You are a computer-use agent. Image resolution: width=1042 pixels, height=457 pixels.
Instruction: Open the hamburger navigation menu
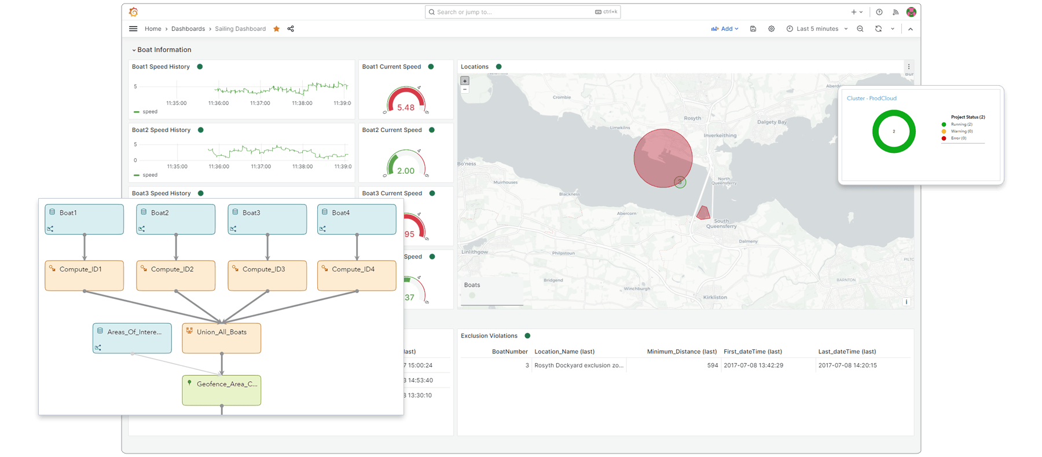point(133,29)
